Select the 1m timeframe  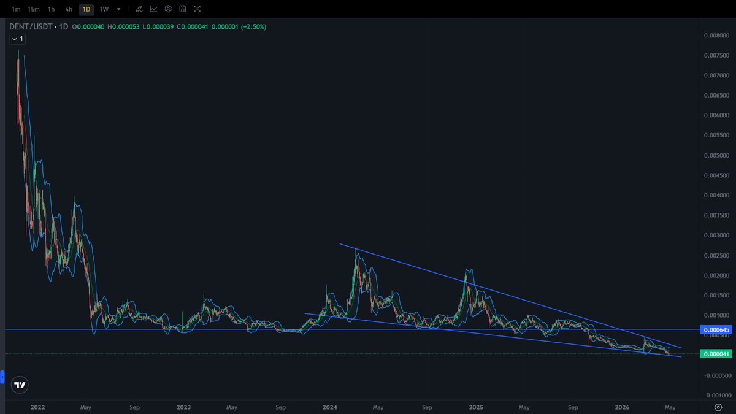click(16, 9)
